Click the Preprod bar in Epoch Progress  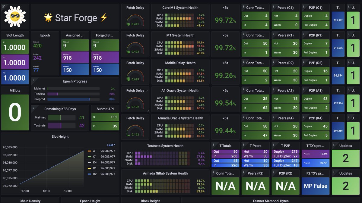coord(73,99)
